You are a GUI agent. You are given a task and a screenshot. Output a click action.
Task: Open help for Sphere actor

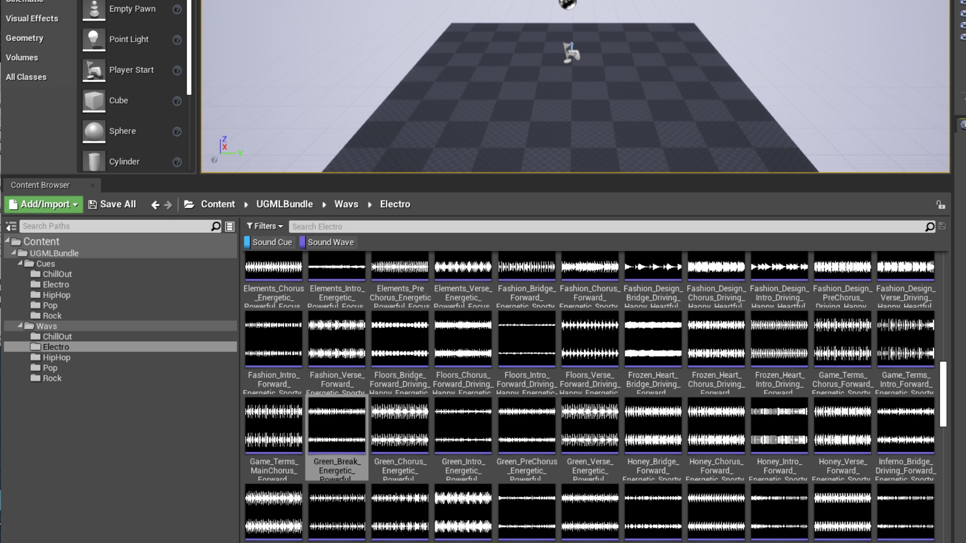(177, 131)
